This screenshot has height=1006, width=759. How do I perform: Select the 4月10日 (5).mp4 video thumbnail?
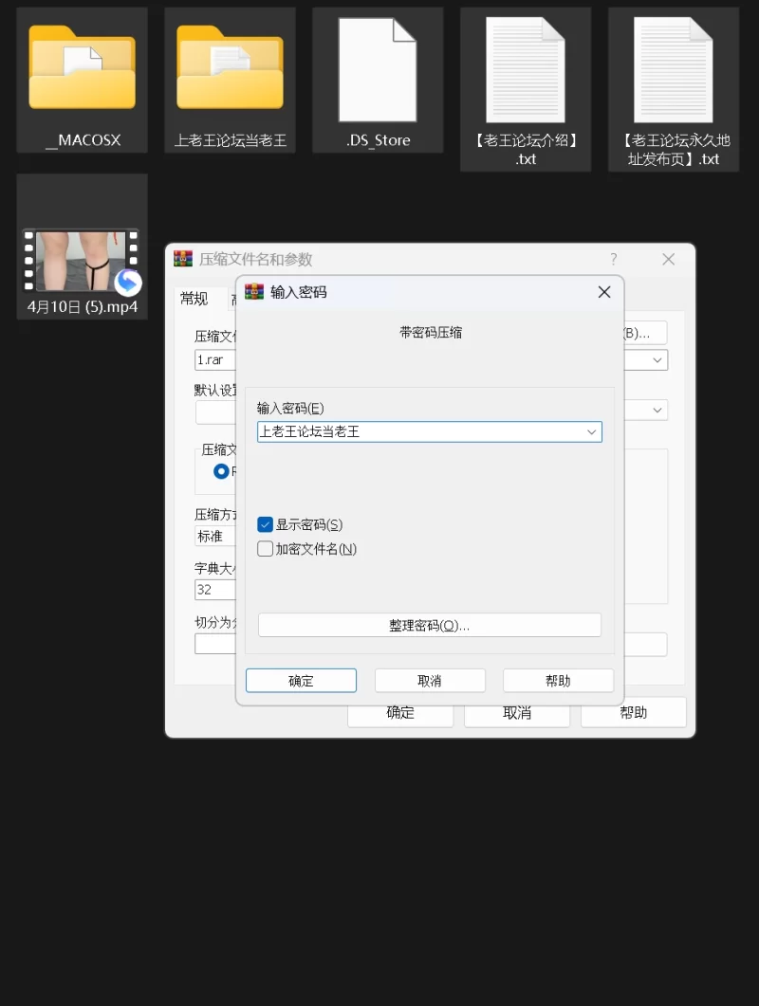pyautogui.click(x=82, y=261)
